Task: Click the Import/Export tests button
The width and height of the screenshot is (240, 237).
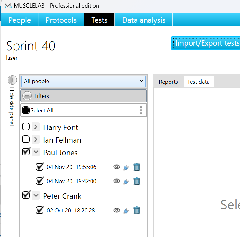Action: (x=206, y=43)
